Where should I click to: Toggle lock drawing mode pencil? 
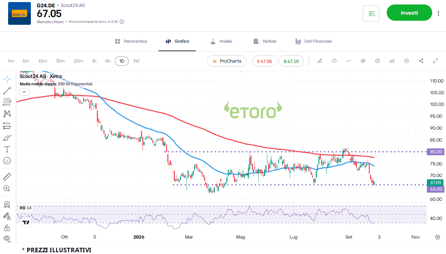click(x=7, y=216)
